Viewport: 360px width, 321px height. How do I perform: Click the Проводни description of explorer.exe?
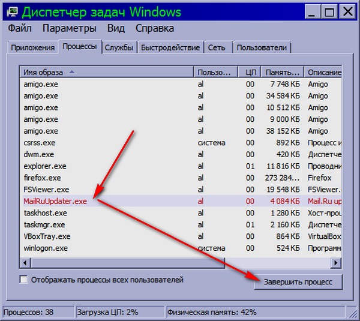coord(325,166)
